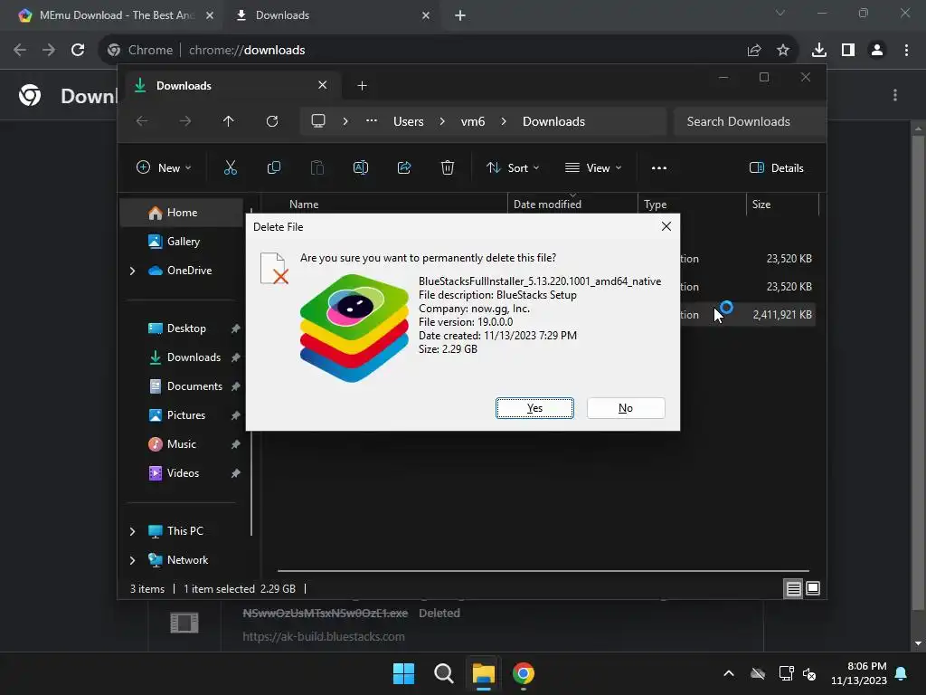The height and width of the screenshot is (695, 926).
Task: Click the PC monitor icon in address bar
Action: coord(318,121)
